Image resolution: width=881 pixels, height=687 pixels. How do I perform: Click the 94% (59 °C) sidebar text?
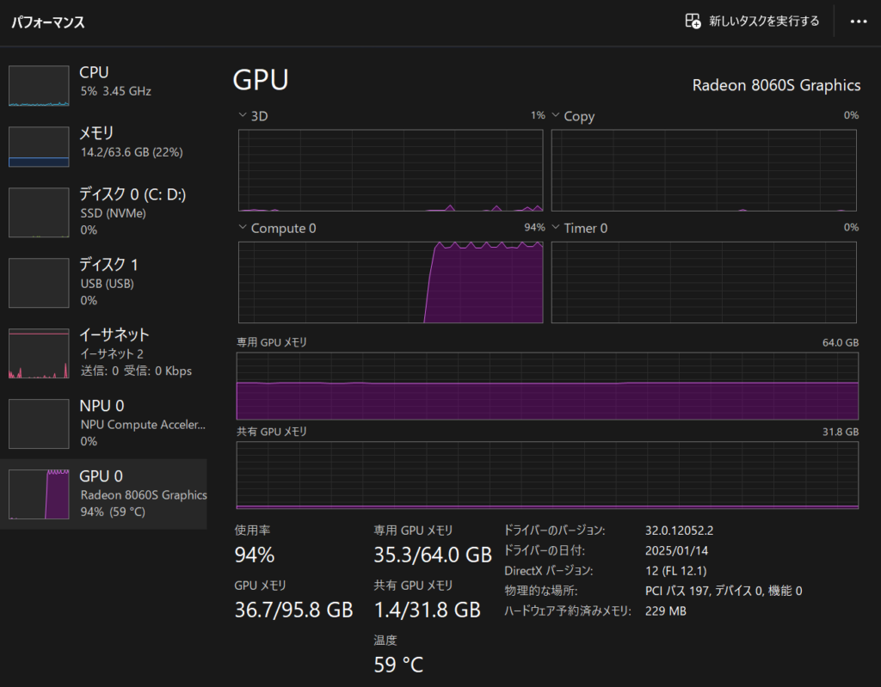click(113, 512)
